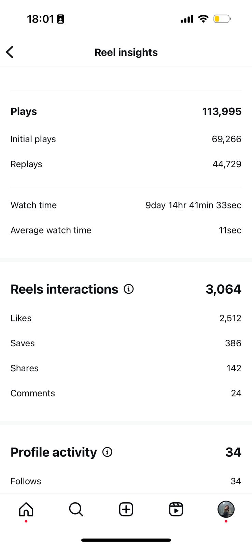252x547 pixels.
Task: Tap the 18:01 status bar clock
Action: click(40, 19)
